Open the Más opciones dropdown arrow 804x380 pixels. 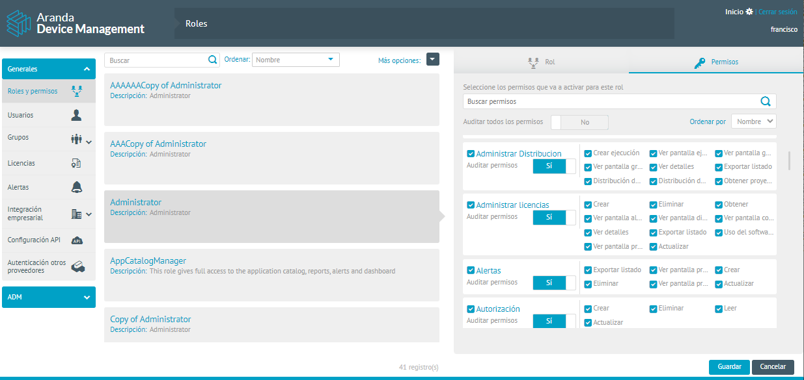pyautogui.click(x=433, y=59)
